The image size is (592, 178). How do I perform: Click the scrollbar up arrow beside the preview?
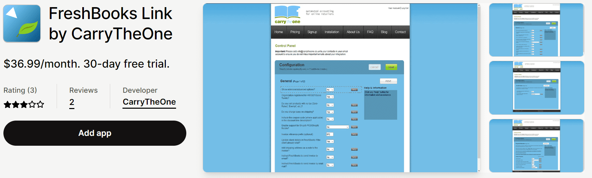point(479,5)
